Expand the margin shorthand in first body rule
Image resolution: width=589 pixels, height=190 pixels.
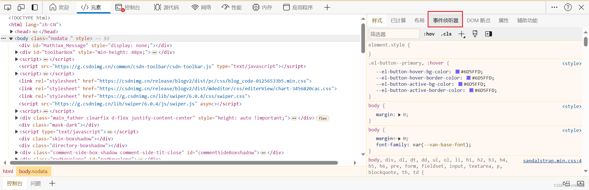[399, 115]
